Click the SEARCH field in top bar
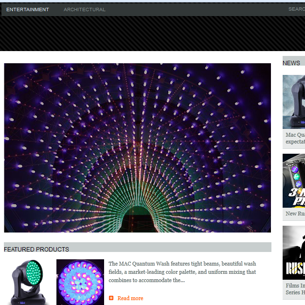 coord(296,9)
